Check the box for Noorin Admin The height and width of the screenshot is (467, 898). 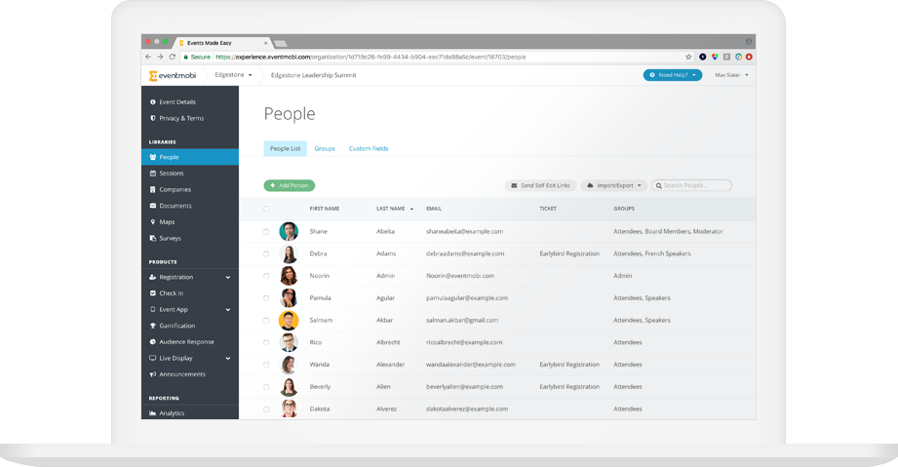click(x=266, y=276)
